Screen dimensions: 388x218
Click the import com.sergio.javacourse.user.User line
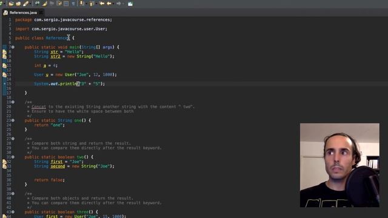61,29
